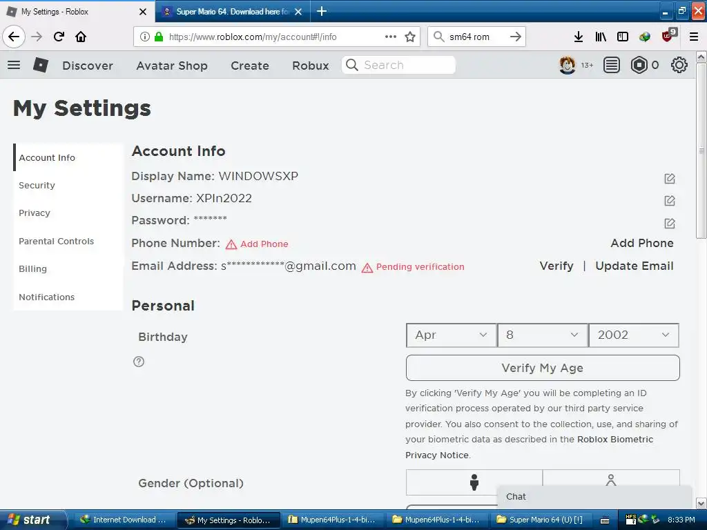Open the Avatar Shop menu item
Image resolution: width=707 pixels, height=530 pixels.
pos(172,66)
